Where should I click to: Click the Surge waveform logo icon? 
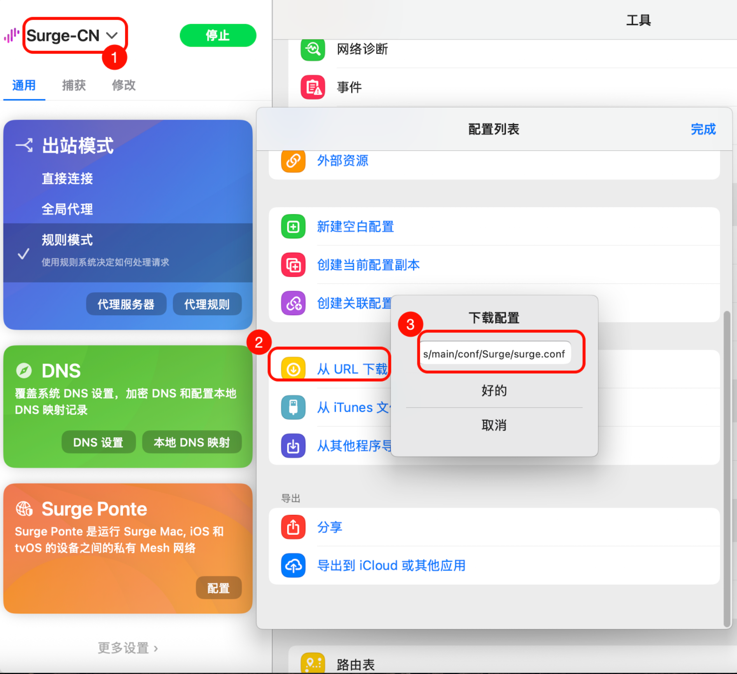[x=12, y=35]
